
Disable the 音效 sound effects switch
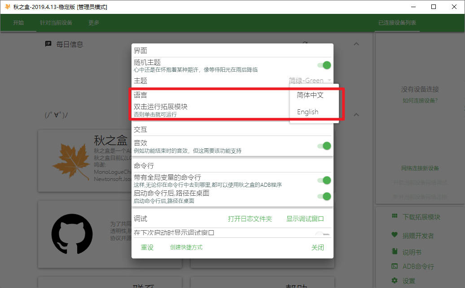coord(324,146)
